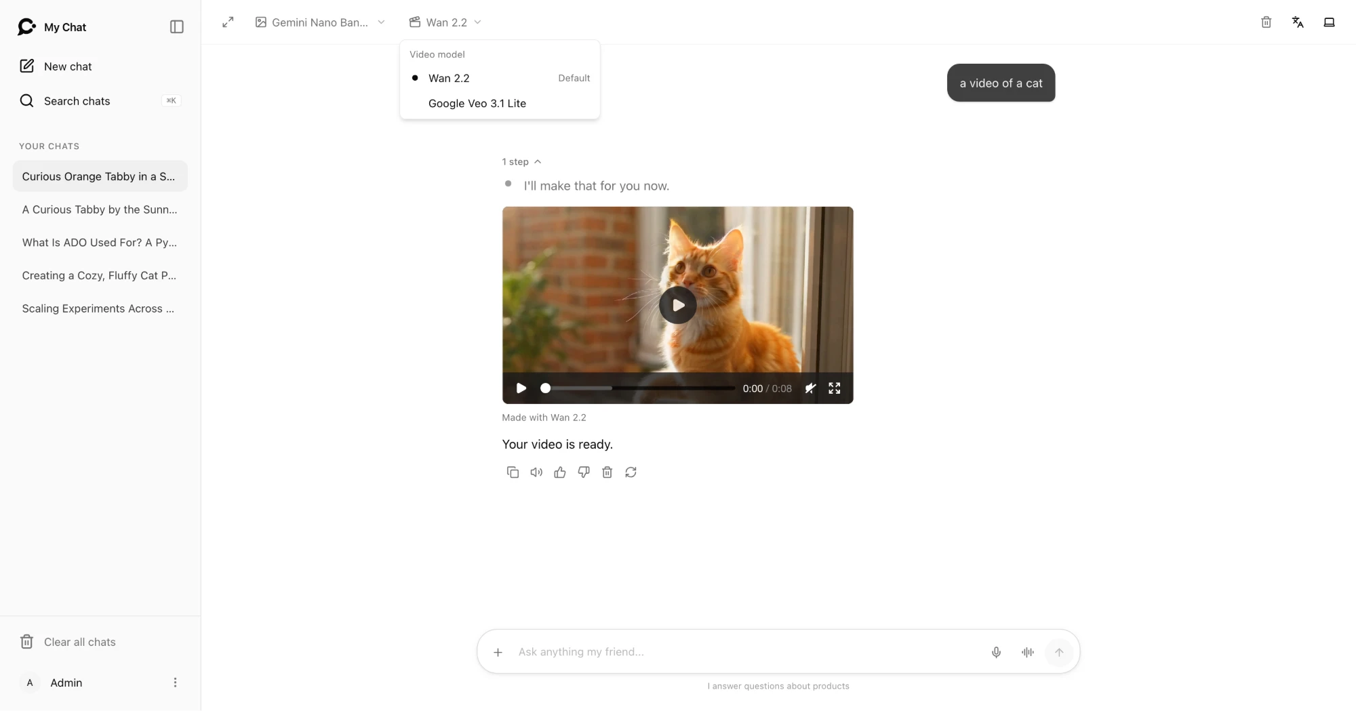Toggle video fullscreen mode

click(835, 388)
